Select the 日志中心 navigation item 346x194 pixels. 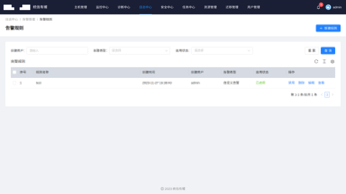145,7
